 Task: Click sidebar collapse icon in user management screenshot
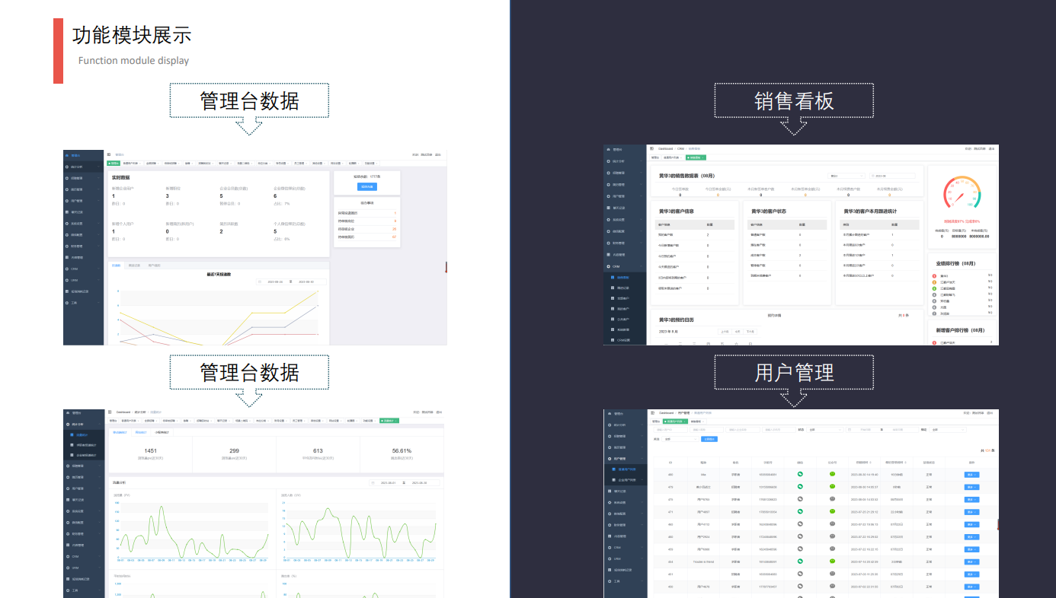[x=652, y=413]
